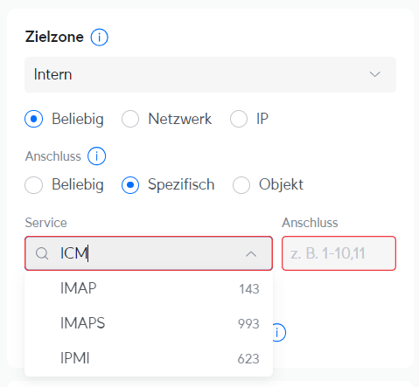Collapse the Service list with the up chevron
The width and height of the screenshot is (419, 387).
251,254
